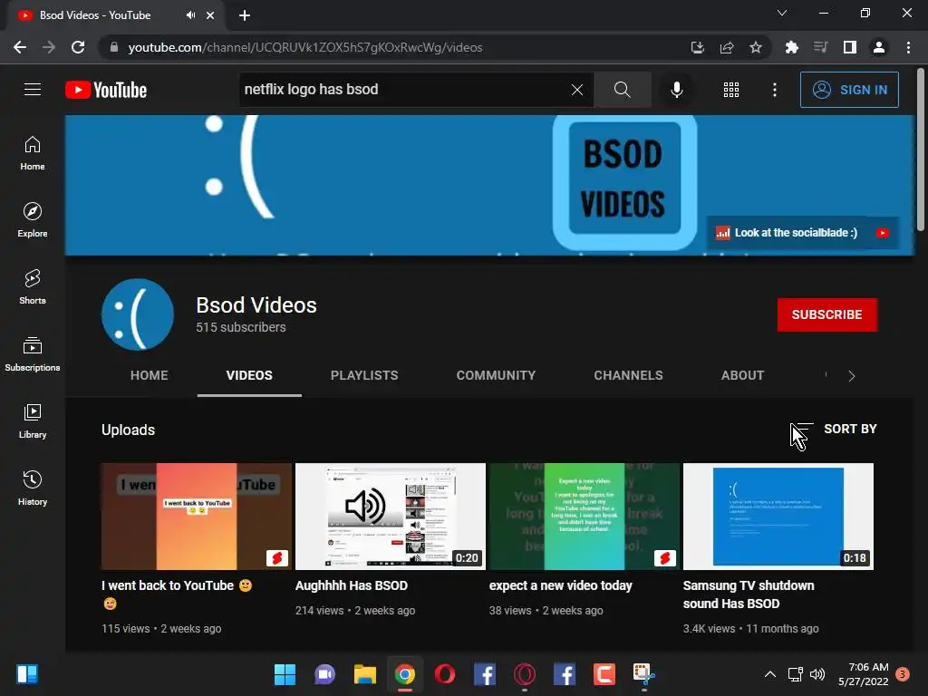The image size is (928, 696).
Task: Switch to the CHANNELS tab
Action: [x=628, y=375]
